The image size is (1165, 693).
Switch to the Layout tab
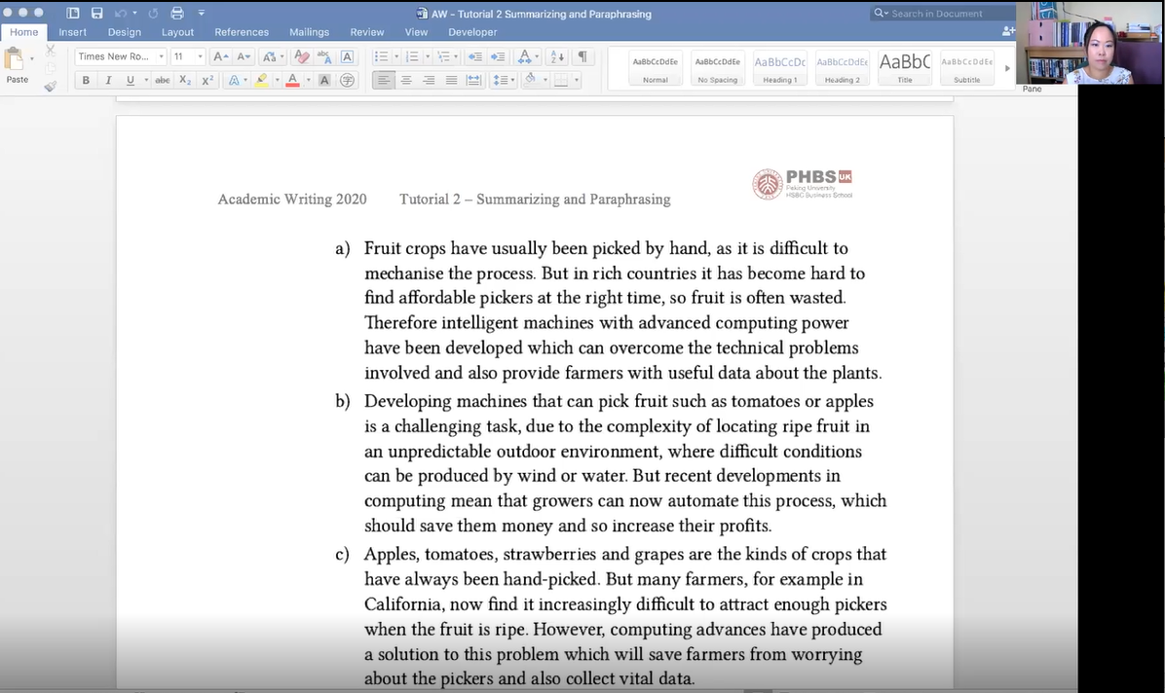coord(177,32)
